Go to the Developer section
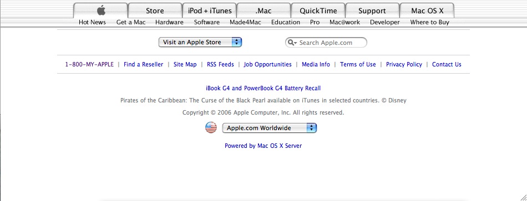The width and height of the screenshot is (527, 201). tap(385, 22)
